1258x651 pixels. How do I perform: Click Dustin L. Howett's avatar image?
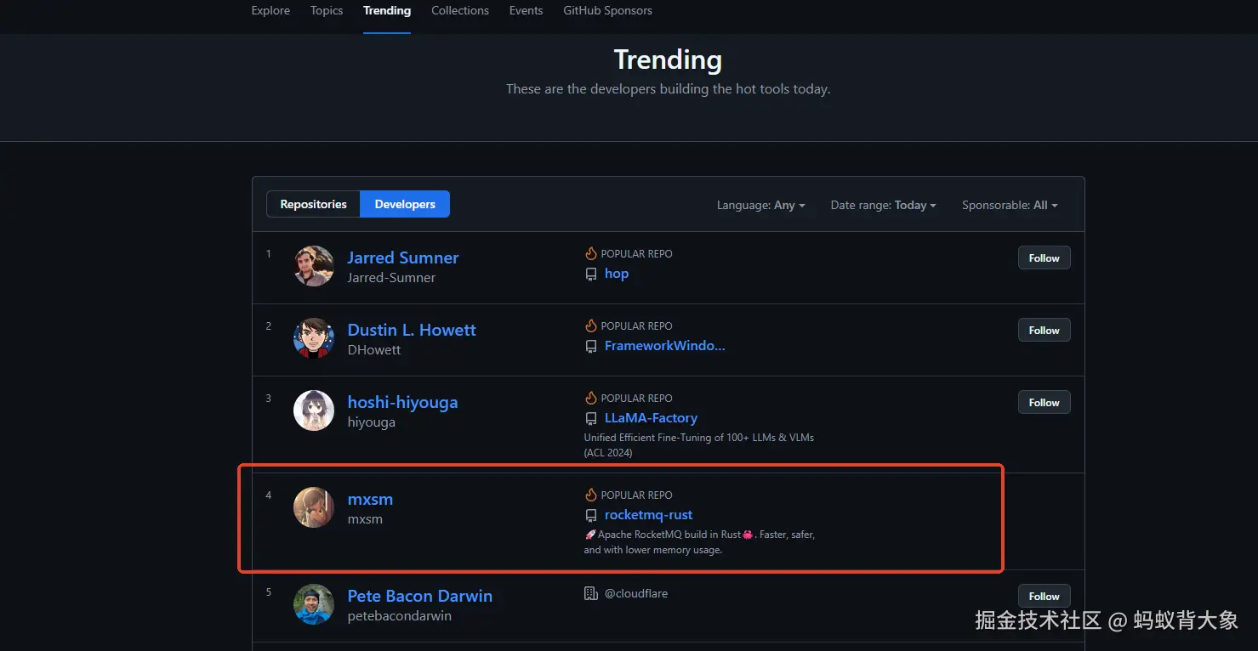(x=314, y=338)
